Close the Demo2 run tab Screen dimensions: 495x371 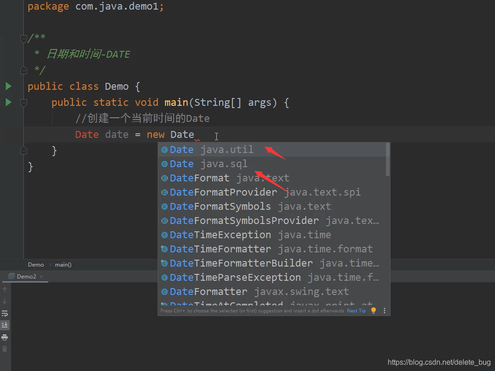41,276
